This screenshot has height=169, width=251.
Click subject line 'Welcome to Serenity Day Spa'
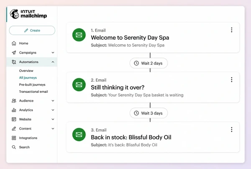(x=136, y=45)
